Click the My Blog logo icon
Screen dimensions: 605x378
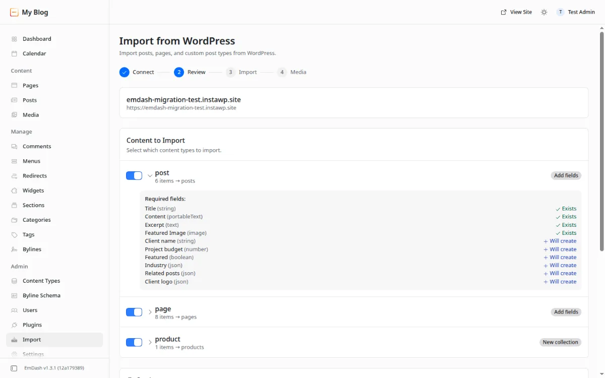click(14, 12)
